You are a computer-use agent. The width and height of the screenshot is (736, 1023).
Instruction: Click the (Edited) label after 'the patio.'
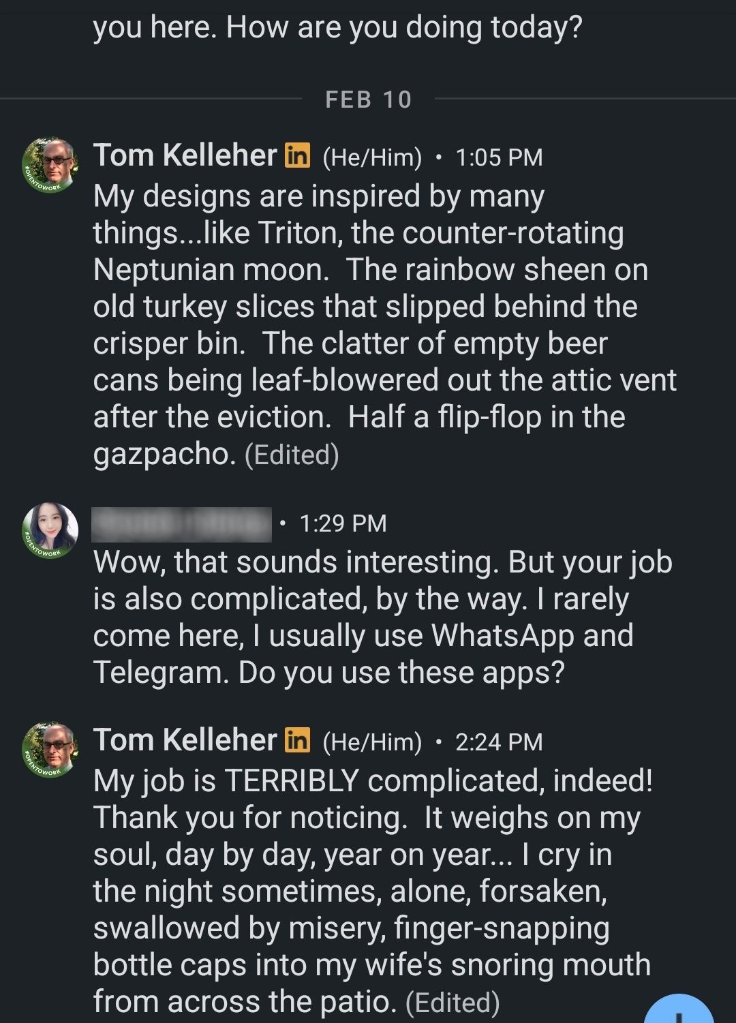453,1003
